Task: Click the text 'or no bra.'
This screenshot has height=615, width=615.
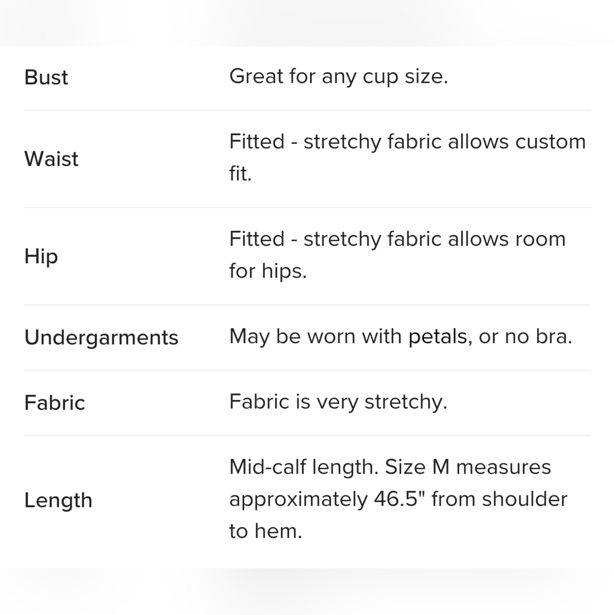Action: click(526, 336)
